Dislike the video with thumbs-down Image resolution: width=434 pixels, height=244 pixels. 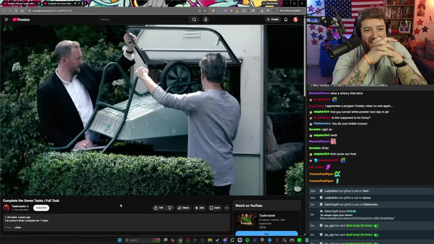pyautogui.click(x=170, y=208)
